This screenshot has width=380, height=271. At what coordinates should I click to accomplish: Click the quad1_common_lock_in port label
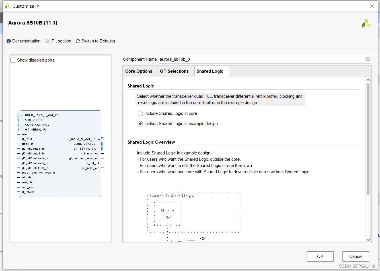pos(38,173)
